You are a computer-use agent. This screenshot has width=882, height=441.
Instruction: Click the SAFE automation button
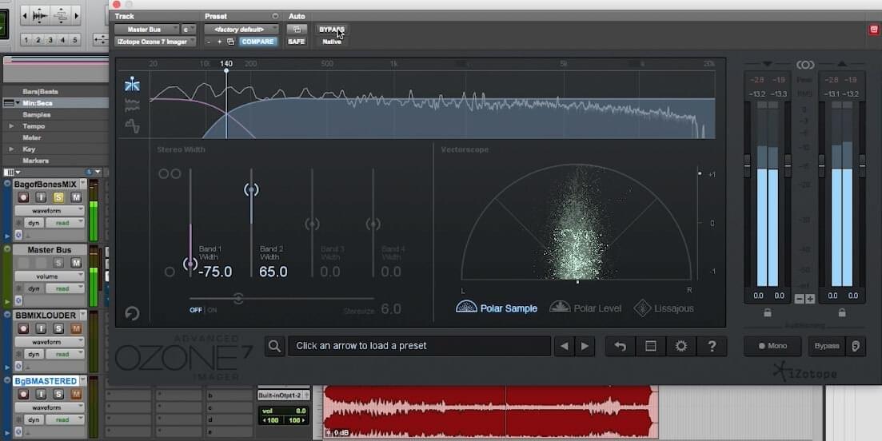coord(297,42)
